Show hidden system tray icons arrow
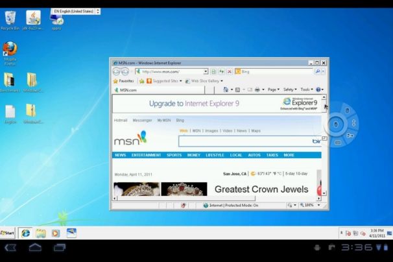 point(341,233)
